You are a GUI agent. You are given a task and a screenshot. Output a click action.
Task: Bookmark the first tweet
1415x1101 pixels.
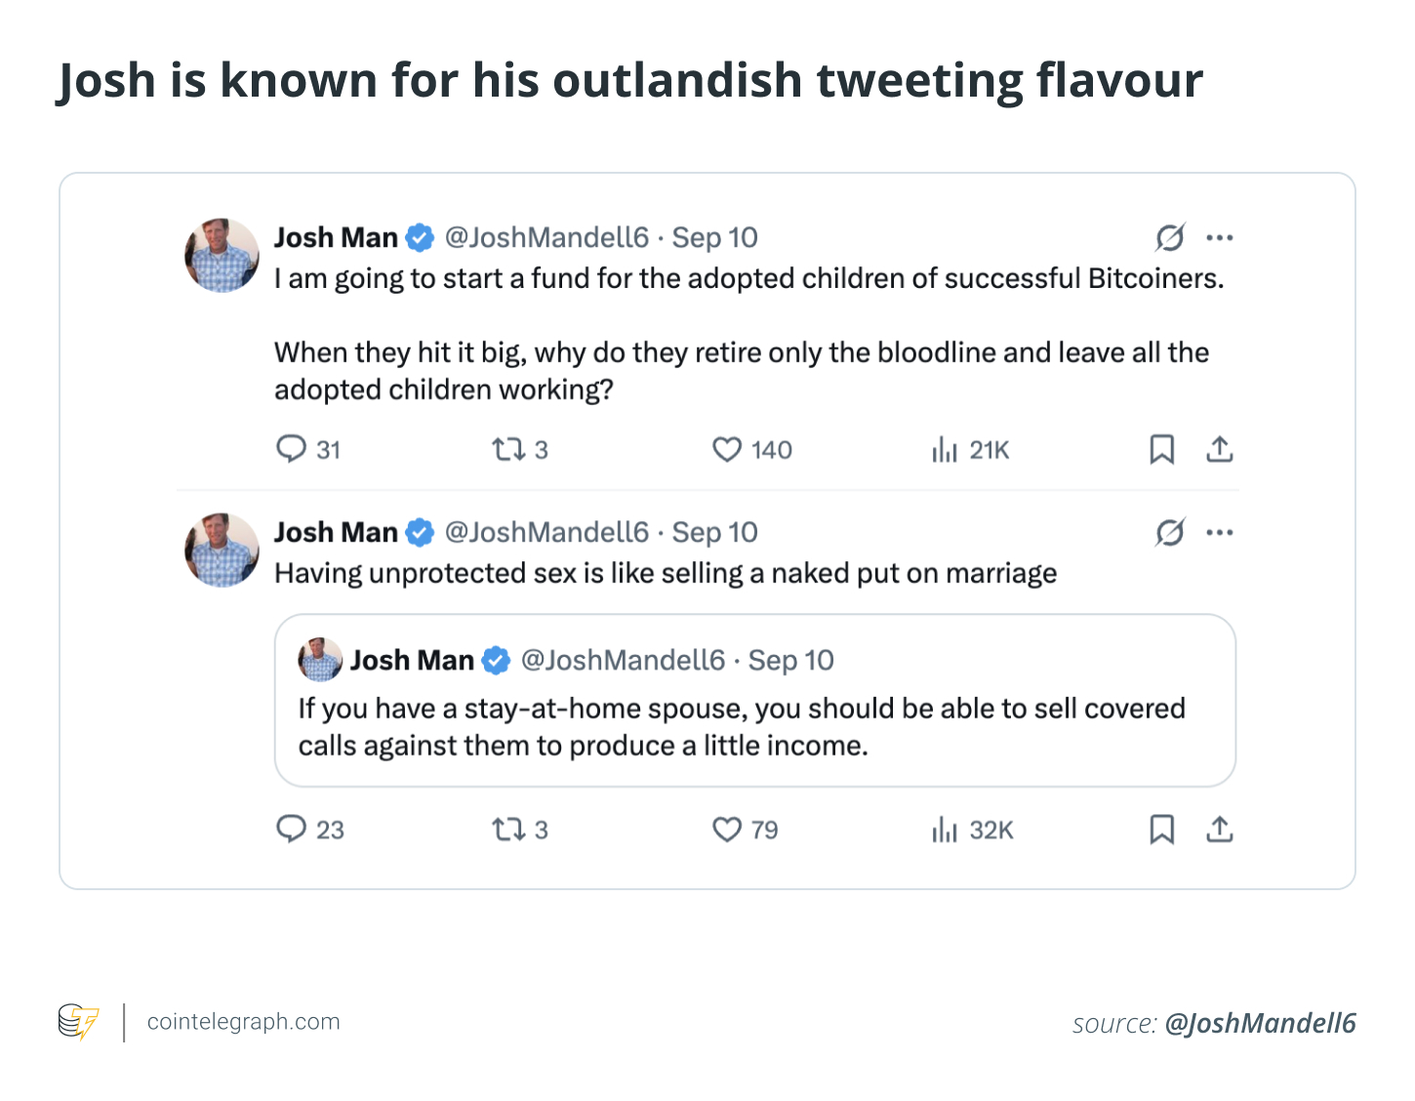click(x=1161, y=449)
